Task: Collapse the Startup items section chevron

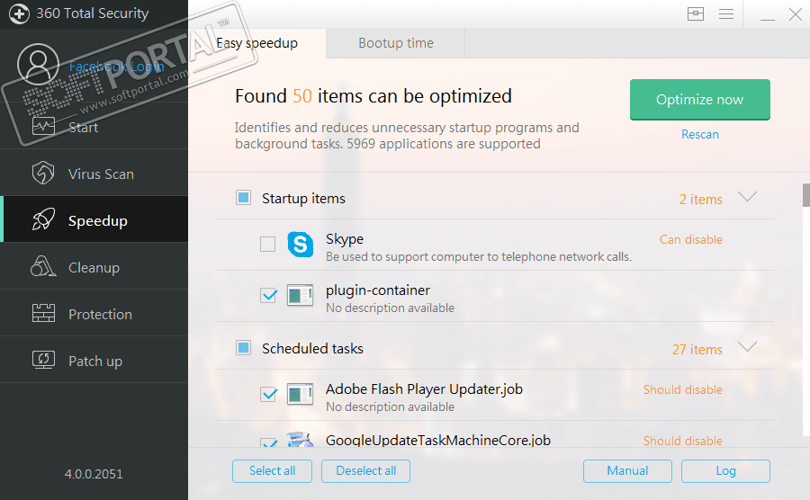Action: [747, 198]
